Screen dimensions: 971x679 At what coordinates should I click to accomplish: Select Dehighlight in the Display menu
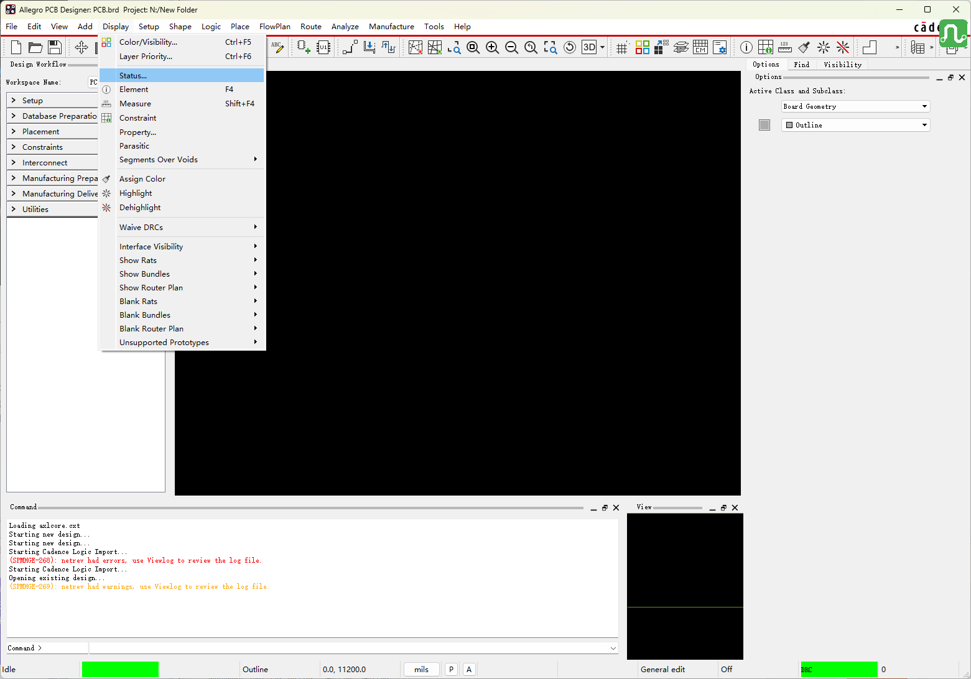182,208
